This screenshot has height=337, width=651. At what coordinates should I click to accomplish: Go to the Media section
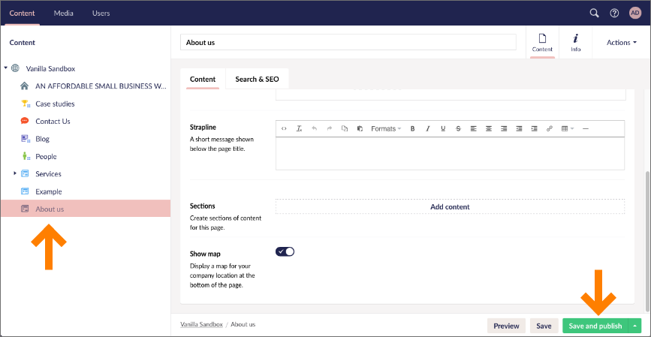63,13
